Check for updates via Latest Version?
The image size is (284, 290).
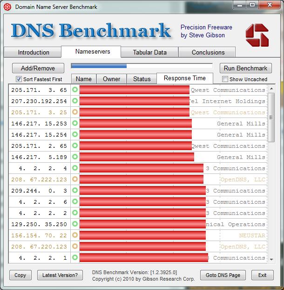[60, 275]
